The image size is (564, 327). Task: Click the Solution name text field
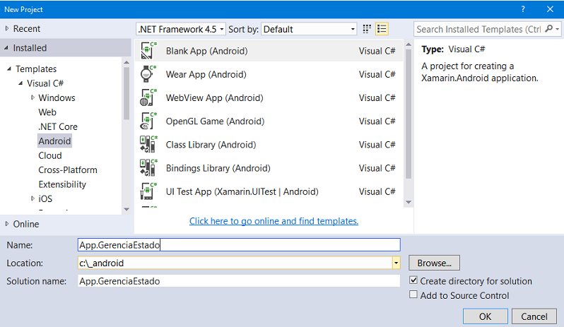coord(239,281)
